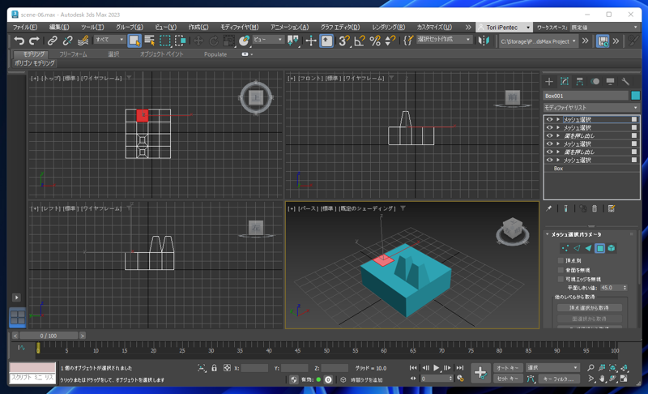Click the Redo arrow icon

(x=34, y=41)
